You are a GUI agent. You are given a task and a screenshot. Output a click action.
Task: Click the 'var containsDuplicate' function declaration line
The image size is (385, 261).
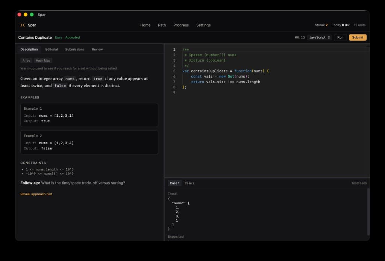226,71
